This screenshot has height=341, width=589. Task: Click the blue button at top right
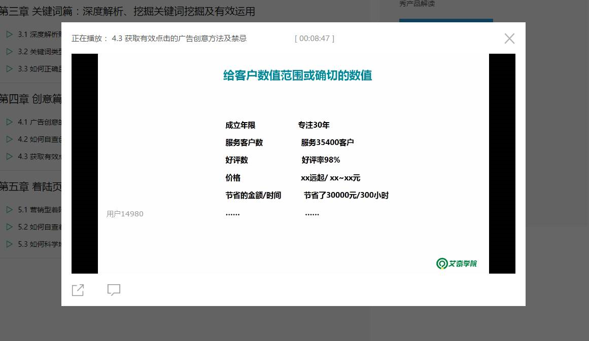tap(446, 21)
